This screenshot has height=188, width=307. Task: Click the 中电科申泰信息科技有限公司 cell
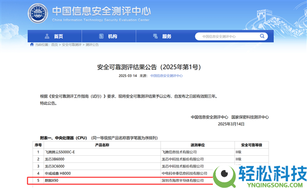tap(184, 173)
